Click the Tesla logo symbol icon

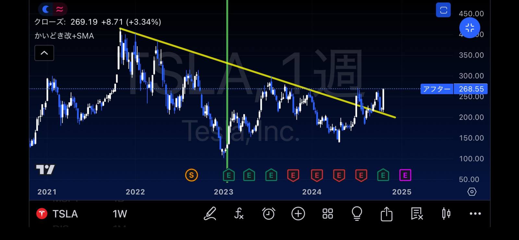point(42,214)
